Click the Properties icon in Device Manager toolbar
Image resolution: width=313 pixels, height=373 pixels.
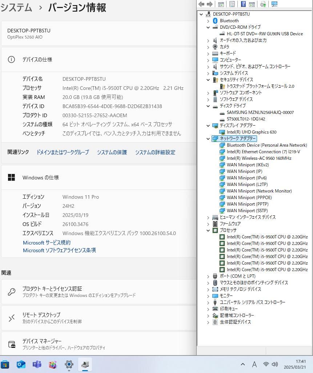click(232, 4)
